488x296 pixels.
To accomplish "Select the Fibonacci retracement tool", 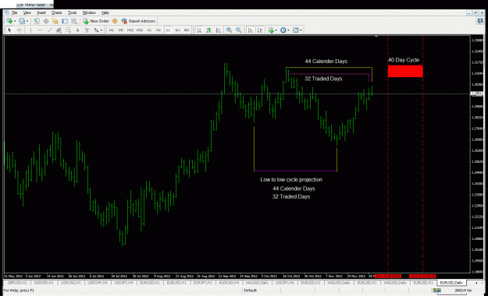I will 68,30.
